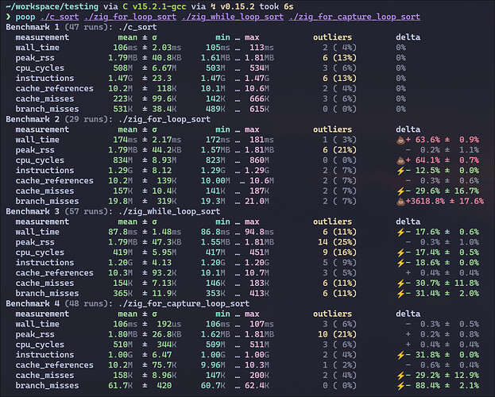Click the poop emoji on Benchmark 2 cpu_cycles delta
Screen dimensions: 495x397
coord(400,160)
